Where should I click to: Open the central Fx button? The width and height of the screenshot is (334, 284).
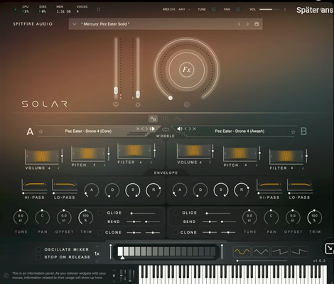click(x=187, y=70)
